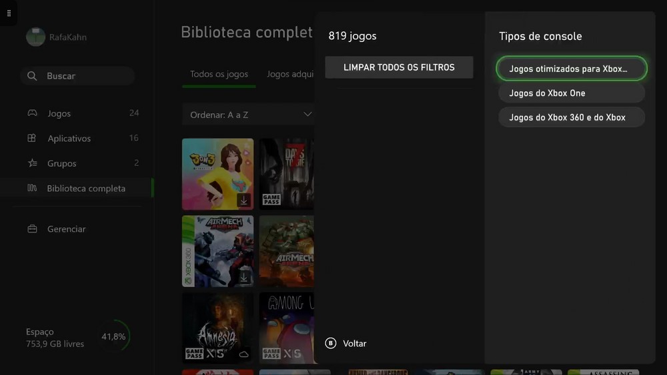
Task: Click the 41,8% storage usage ring
Action: (114, 337)
